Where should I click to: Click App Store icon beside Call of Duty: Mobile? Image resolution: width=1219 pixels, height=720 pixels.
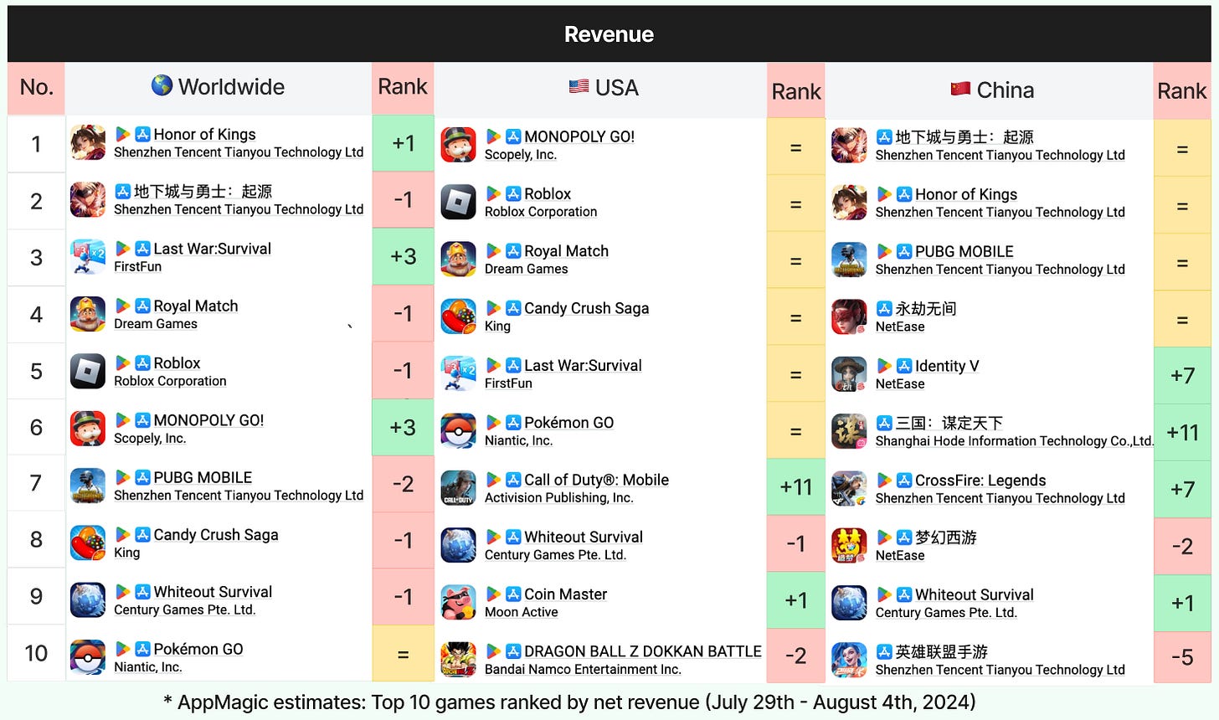coord(513,480)
